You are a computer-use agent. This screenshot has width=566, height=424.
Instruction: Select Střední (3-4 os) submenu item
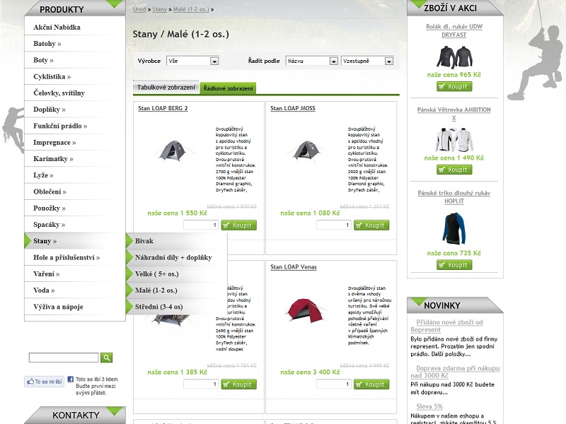(158, 307)
